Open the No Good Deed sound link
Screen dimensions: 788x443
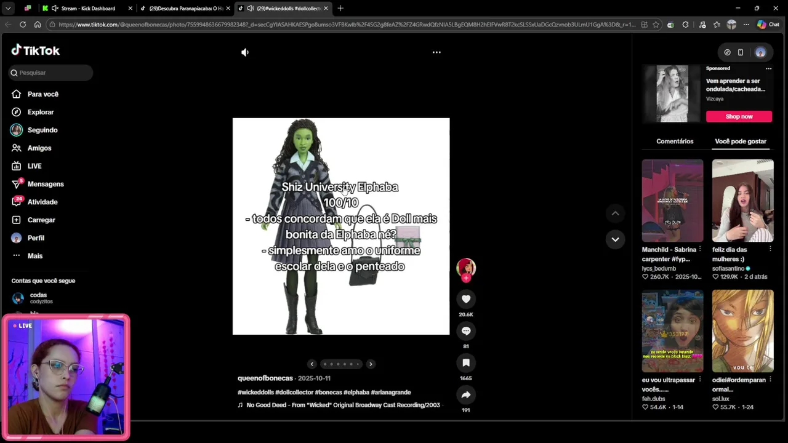tap(339, 405)
